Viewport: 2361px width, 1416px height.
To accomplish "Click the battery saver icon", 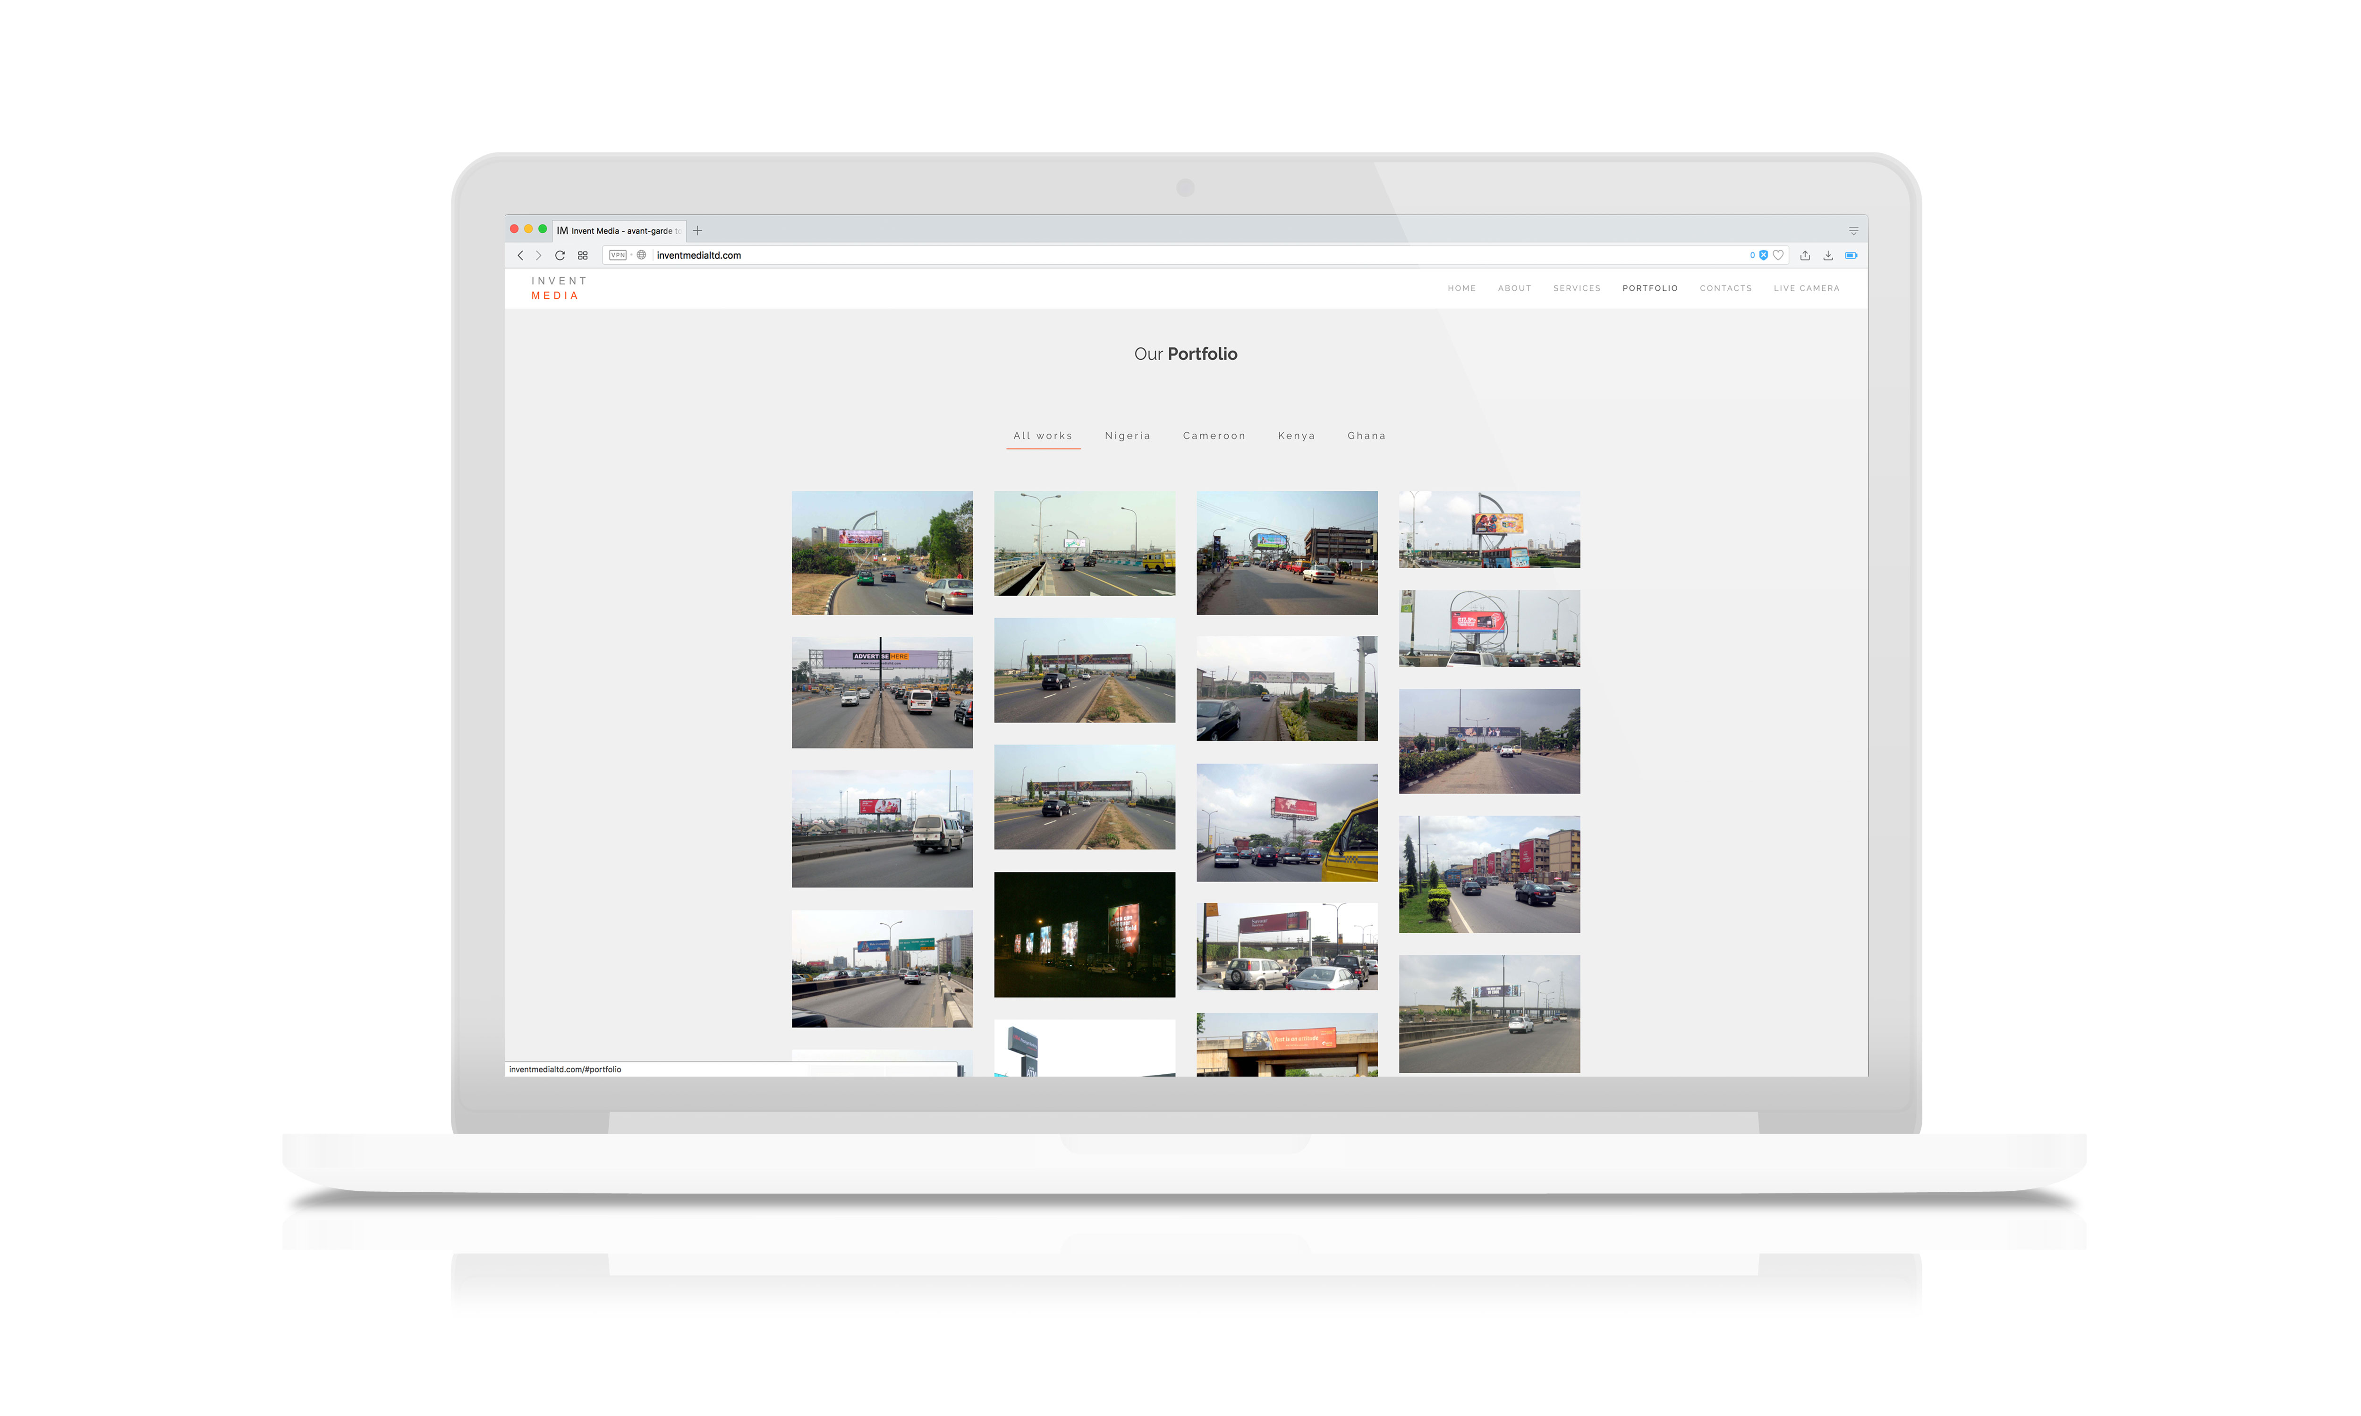I will pyautogui.click(x=1851, y=256).
